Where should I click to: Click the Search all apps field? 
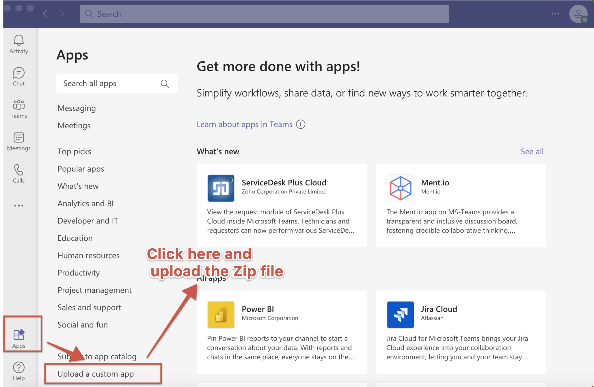pos(117,83)
